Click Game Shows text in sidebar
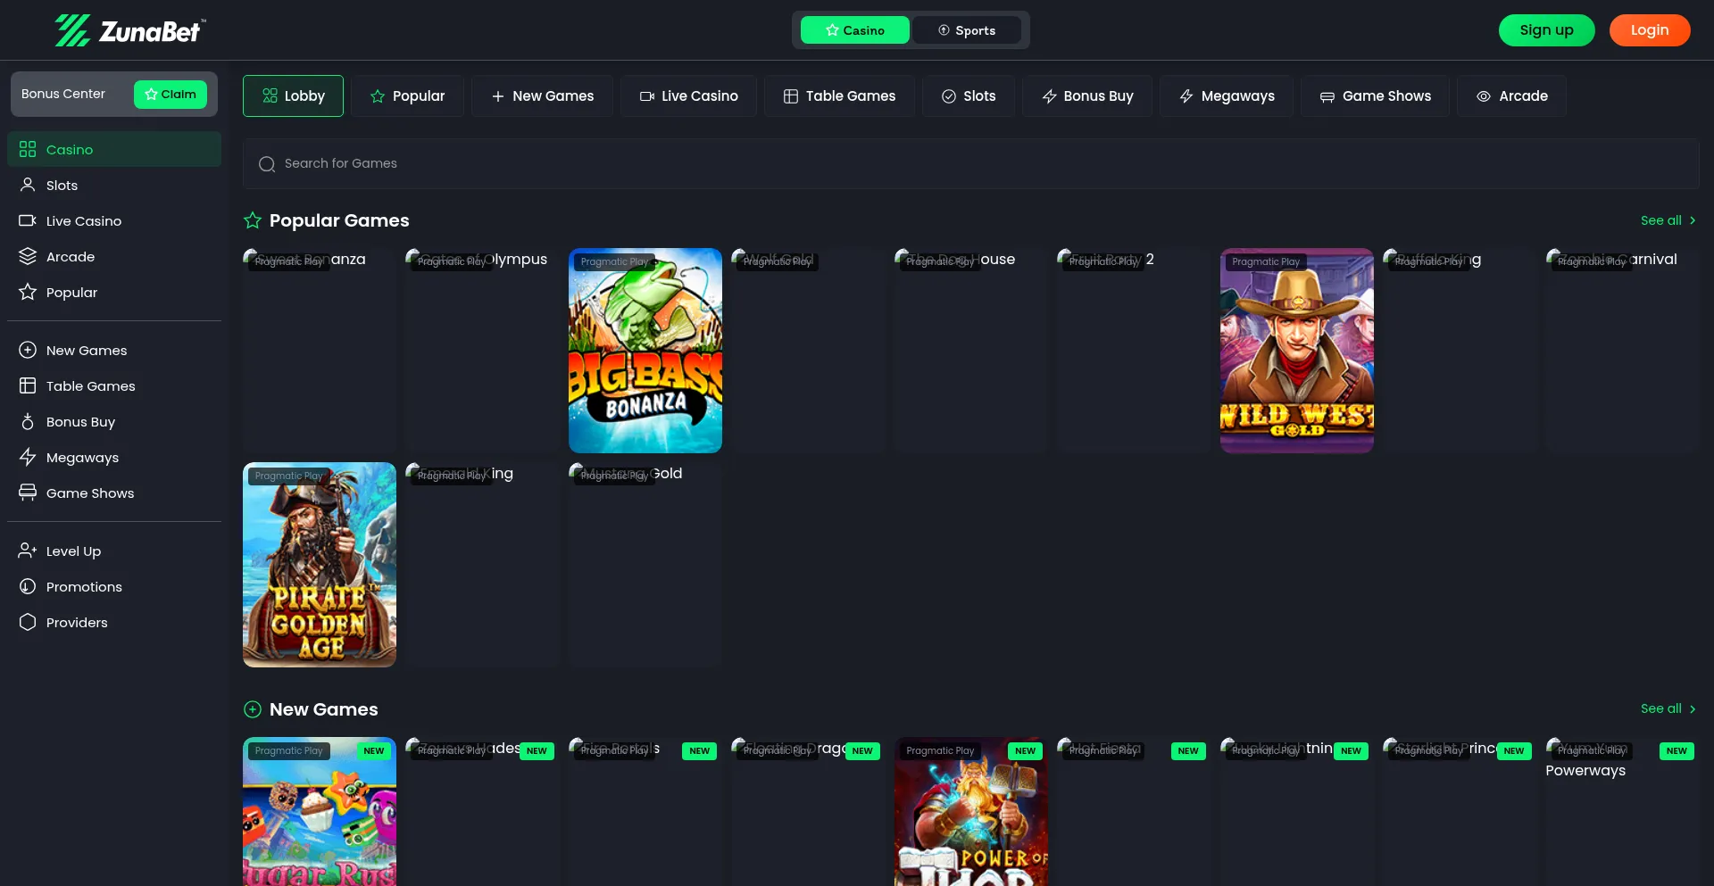The width and height of the screenshot is (1714, 886). (x=90, y=493)
